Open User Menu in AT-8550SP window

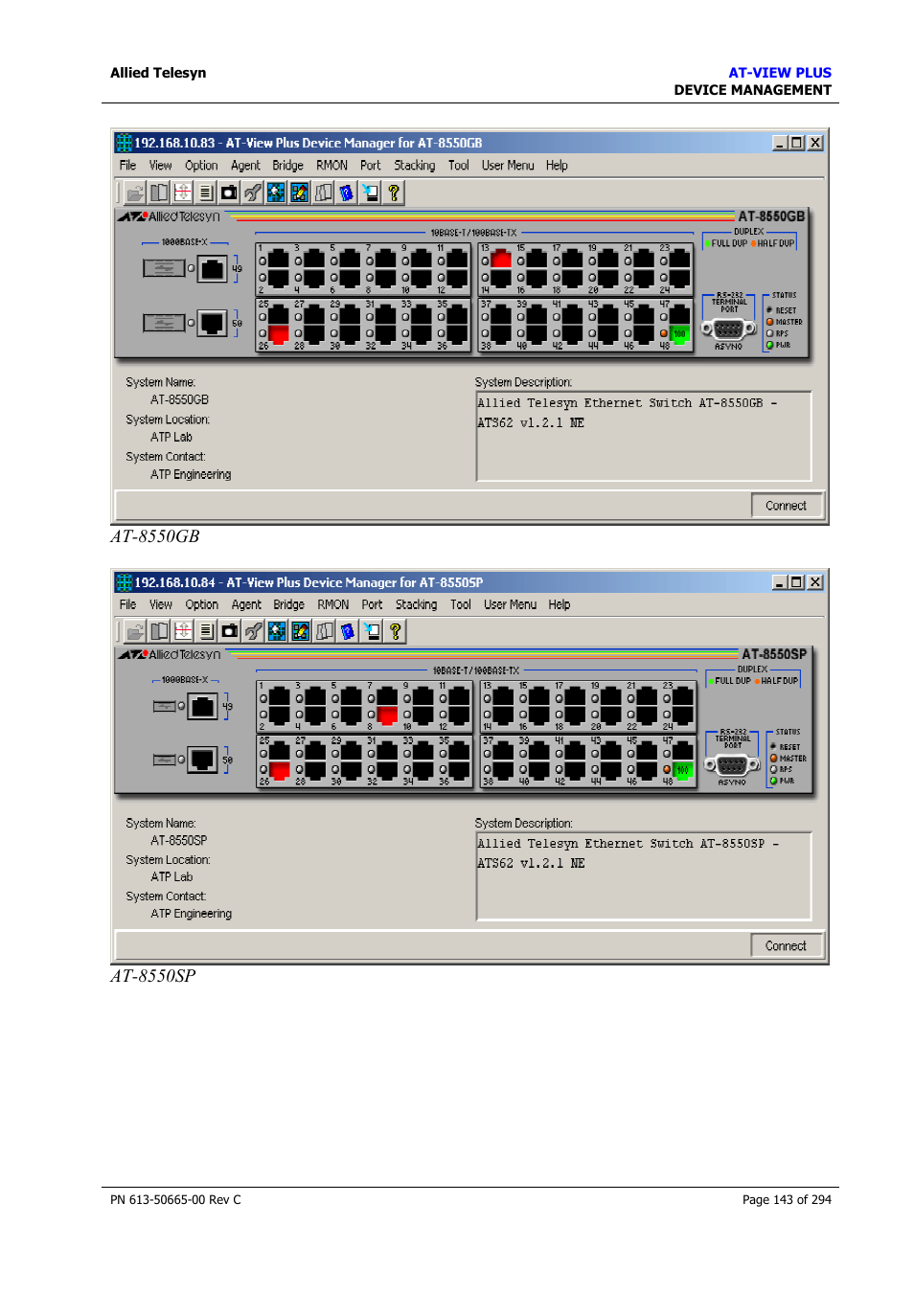click(510, 605)
